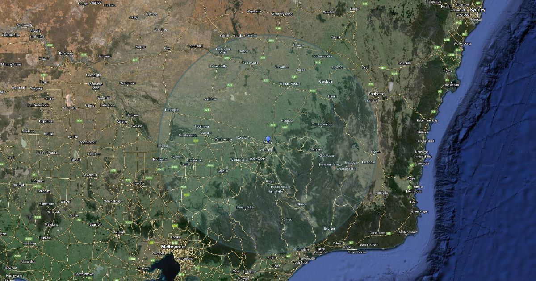Click the 'Deniliquin' map label
Image resolution: width=536 pixels, height=281 pixels.
172,109
